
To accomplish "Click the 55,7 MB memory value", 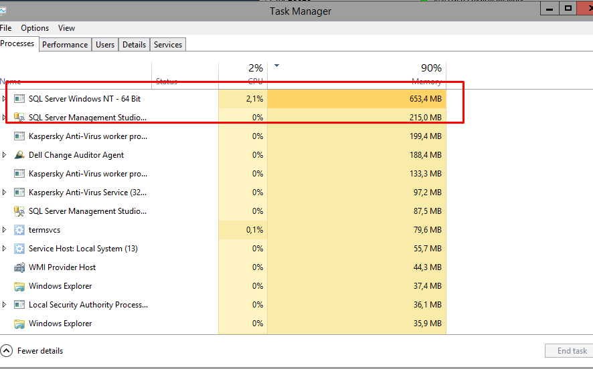I will pos(428,249).
